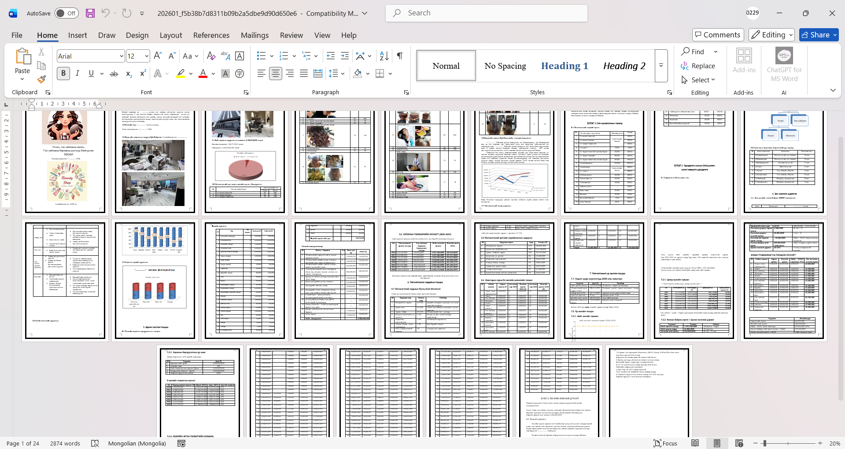This screenshot has width=845, height=449.
Task: Switch to the References tab
Action: (211, 35)
